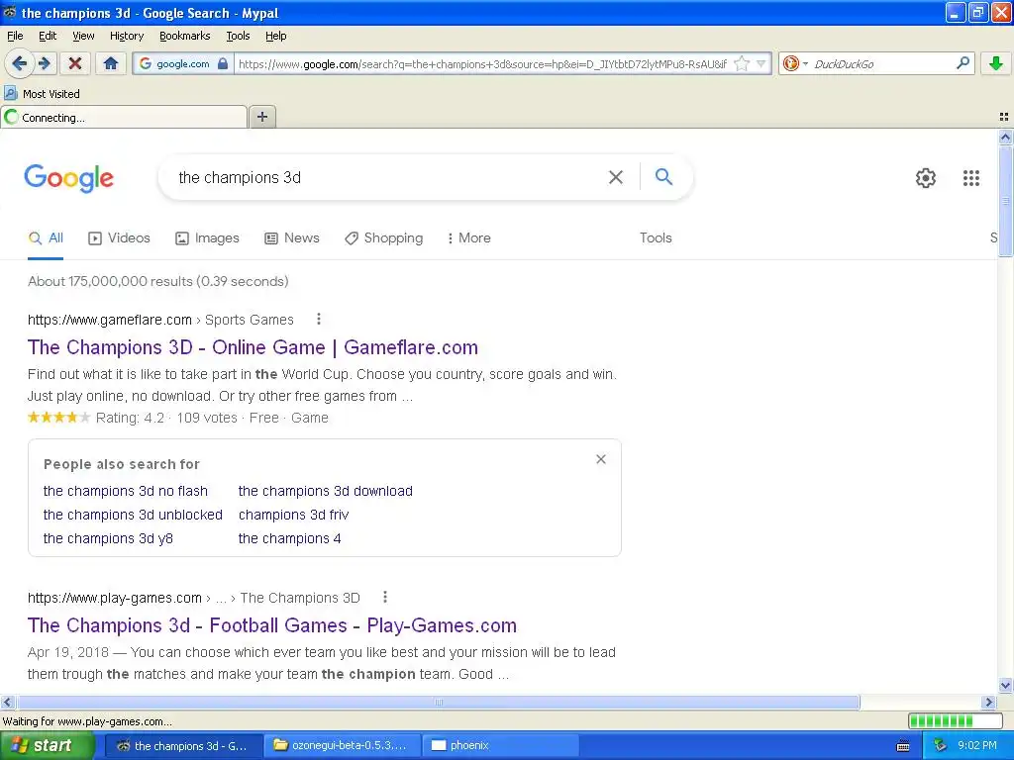Go to Google home via logo
The height and width of the screenshot is (760, 1014).
68,178
